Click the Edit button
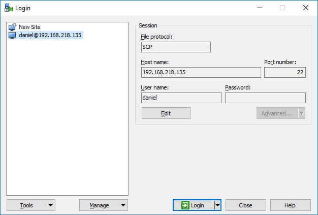This screenshot has height=215, width=318. 166,113
